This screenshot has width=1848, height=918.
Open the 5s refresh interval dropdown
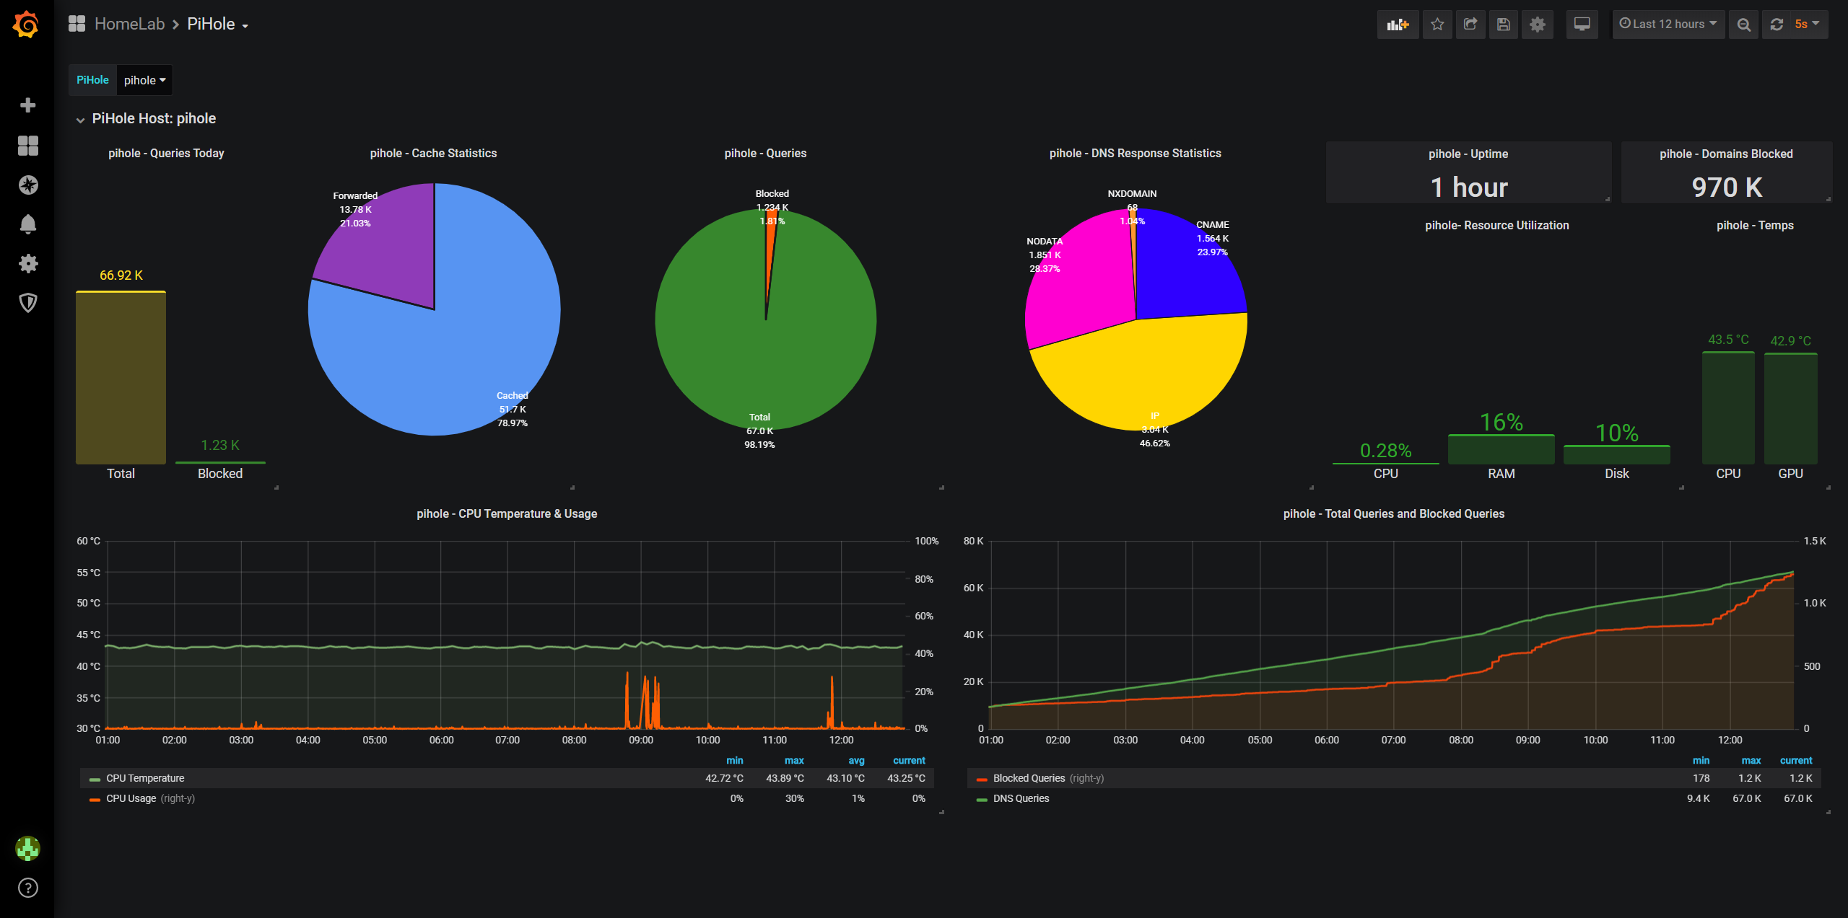[1808, 24]
